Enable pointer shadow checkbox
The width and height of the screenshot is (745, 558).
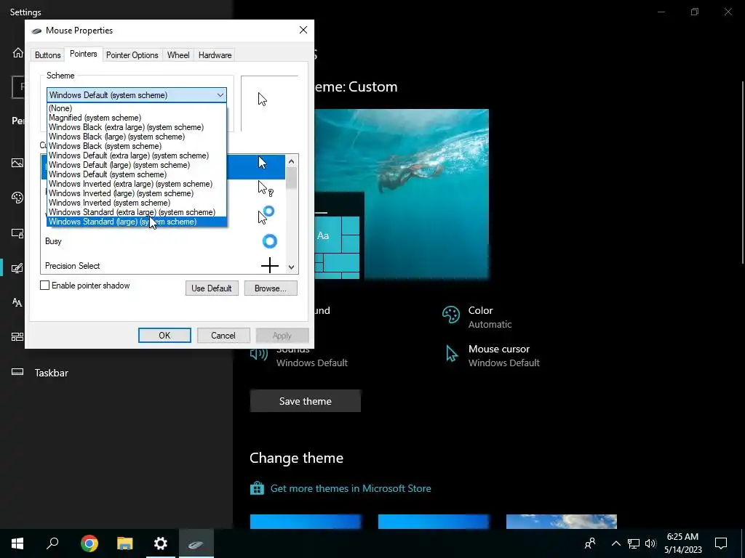(44, 285)
